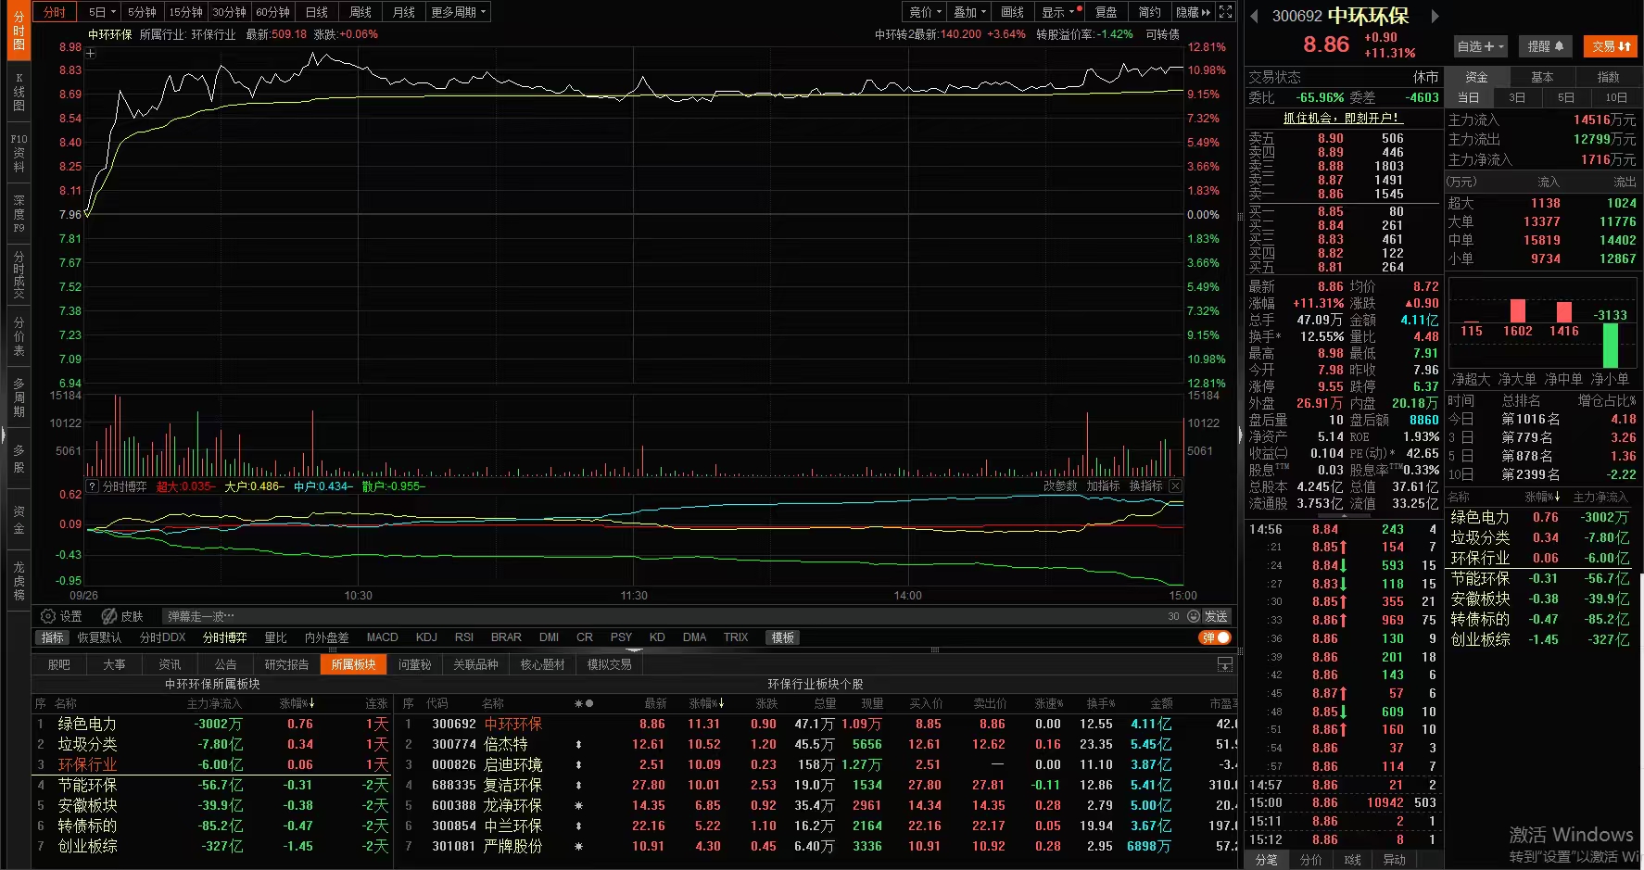
Task: Open help for the 分时博弈 indicator
Action: click(92, 486)
